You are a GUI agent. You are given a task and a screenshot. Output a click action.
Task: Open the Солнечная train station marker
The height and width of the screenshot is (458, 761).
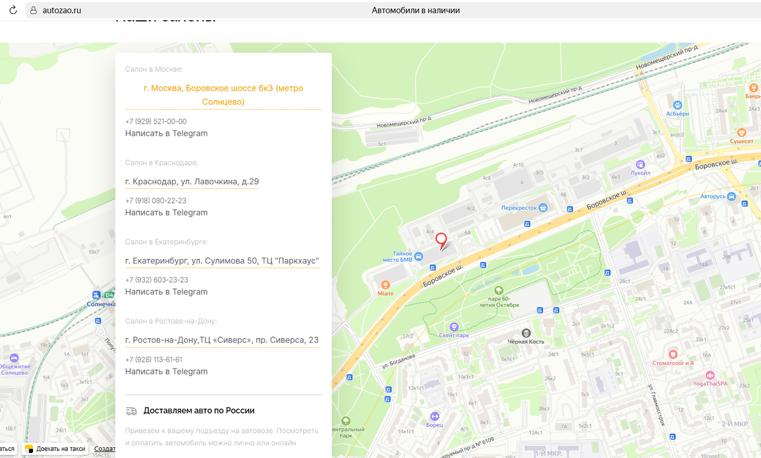coord(96,295)
